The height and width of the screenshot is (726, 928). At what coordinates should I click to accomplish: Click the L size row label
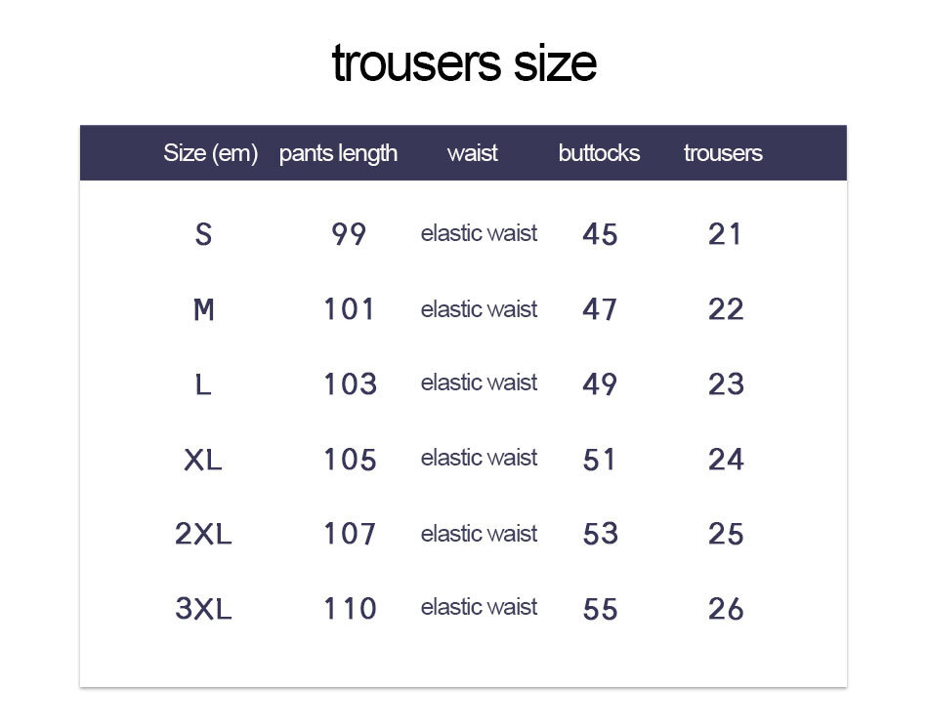203,384
